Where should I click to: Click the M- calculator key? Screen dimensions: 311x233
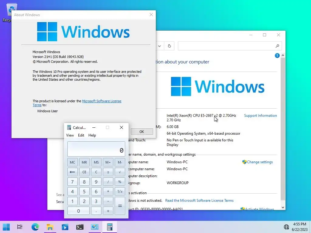120,162
